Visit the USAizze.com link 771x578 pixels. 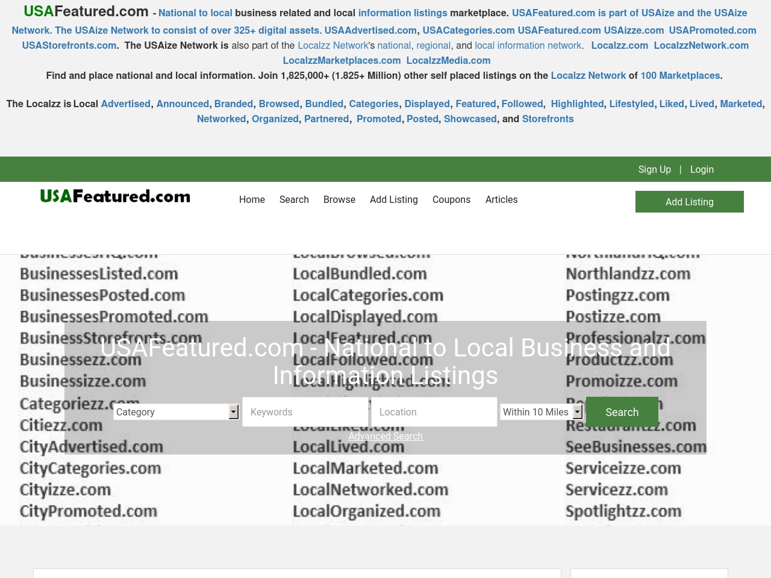pos(634,30)
